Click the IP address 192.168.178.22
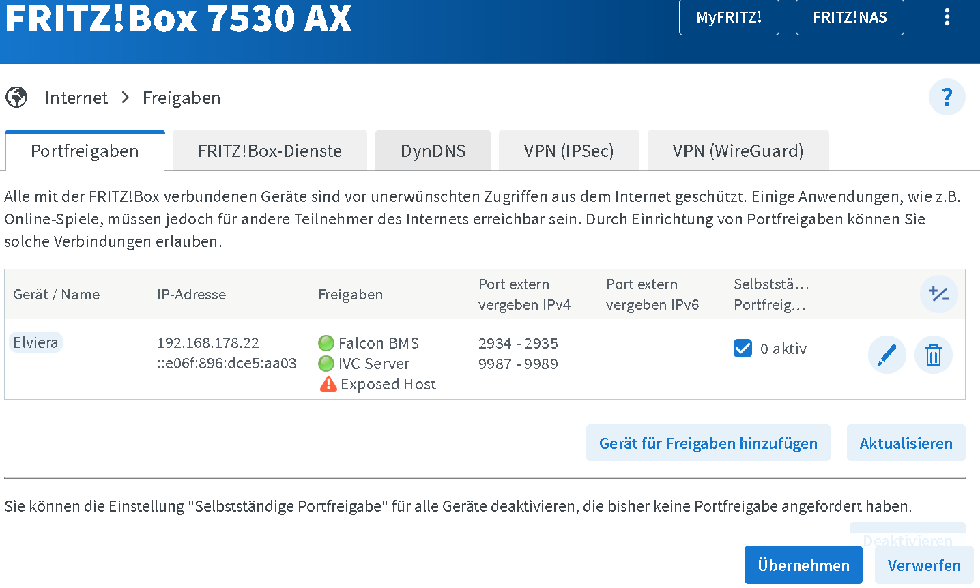 tap(208, 343)
